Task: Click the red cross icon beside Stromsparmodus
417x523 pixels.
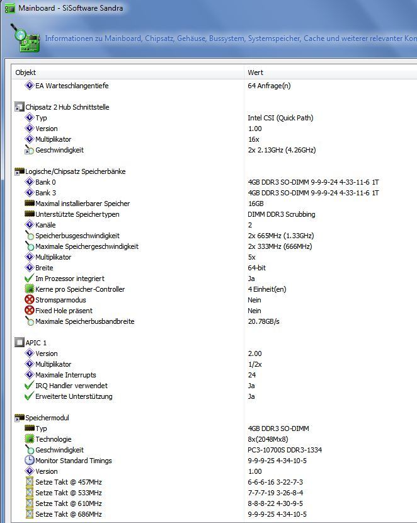Action: point(30,299)
